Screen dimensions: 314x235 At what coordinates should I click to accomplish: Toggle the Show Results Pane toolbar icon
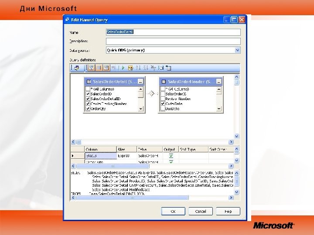114,68
